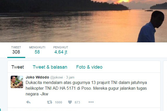The height and width of the screenshot is (111, 167).
Task: Open the three-dots more options on tweet
Action: click(x=91, y=102)
